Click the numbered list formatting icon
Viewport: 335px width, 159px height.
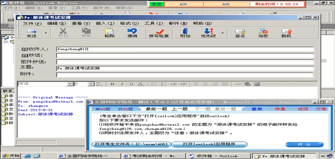(154, 84)
